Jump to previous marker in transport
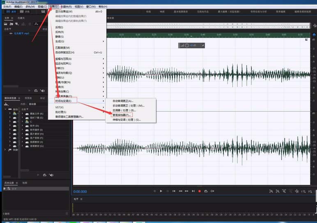The image size is (317, 223). point(174,191)
